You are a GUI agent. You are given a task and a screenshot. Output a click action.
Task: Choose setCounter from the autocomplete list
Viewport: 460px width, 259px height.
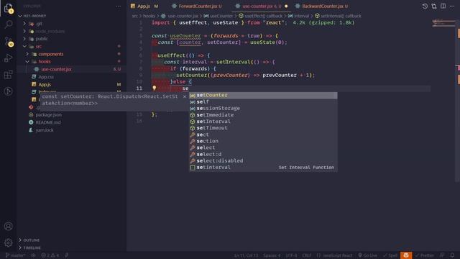pos(263,95)
